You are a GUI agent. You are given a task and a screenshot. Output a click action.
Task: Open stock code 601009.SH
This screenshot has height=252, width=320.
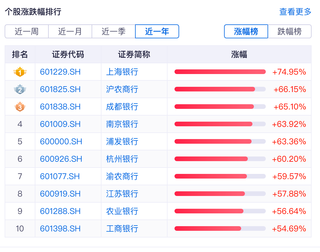(60, 124)
